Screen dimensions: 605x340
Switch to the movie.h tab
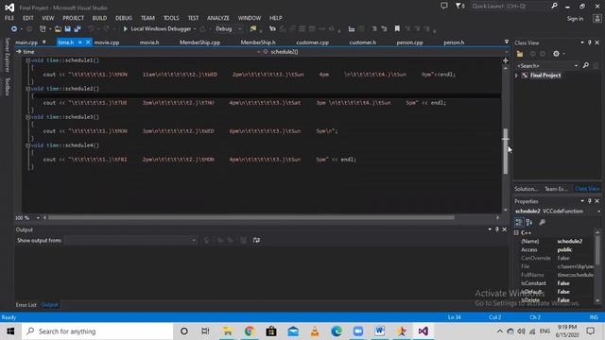(x=149, y=42)
